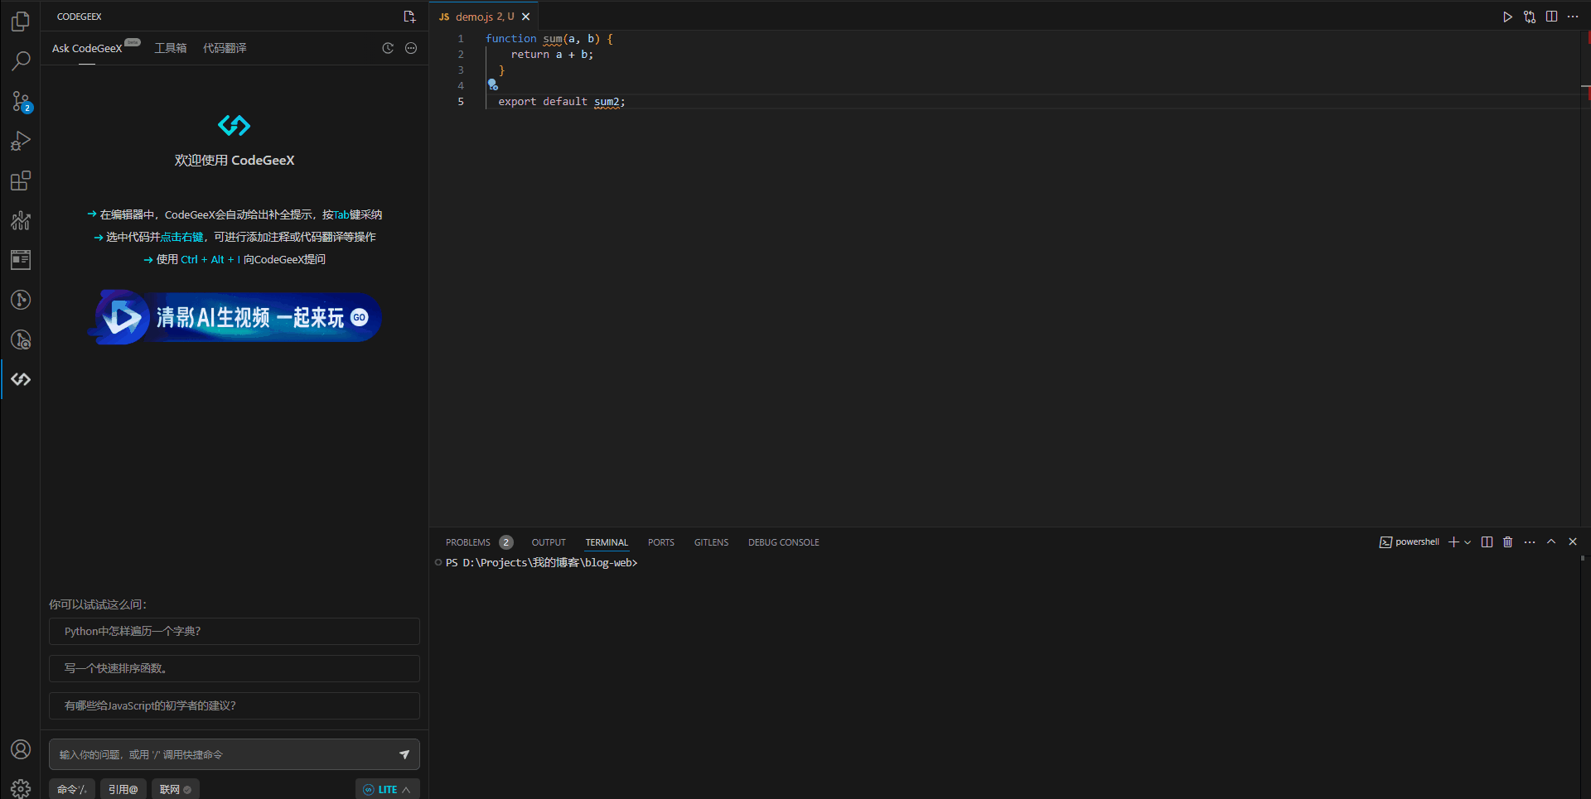This screenshot has height=799, width=1591.
Task: Open changes compare icon in editor toolbar
Action: [1530, 17]
